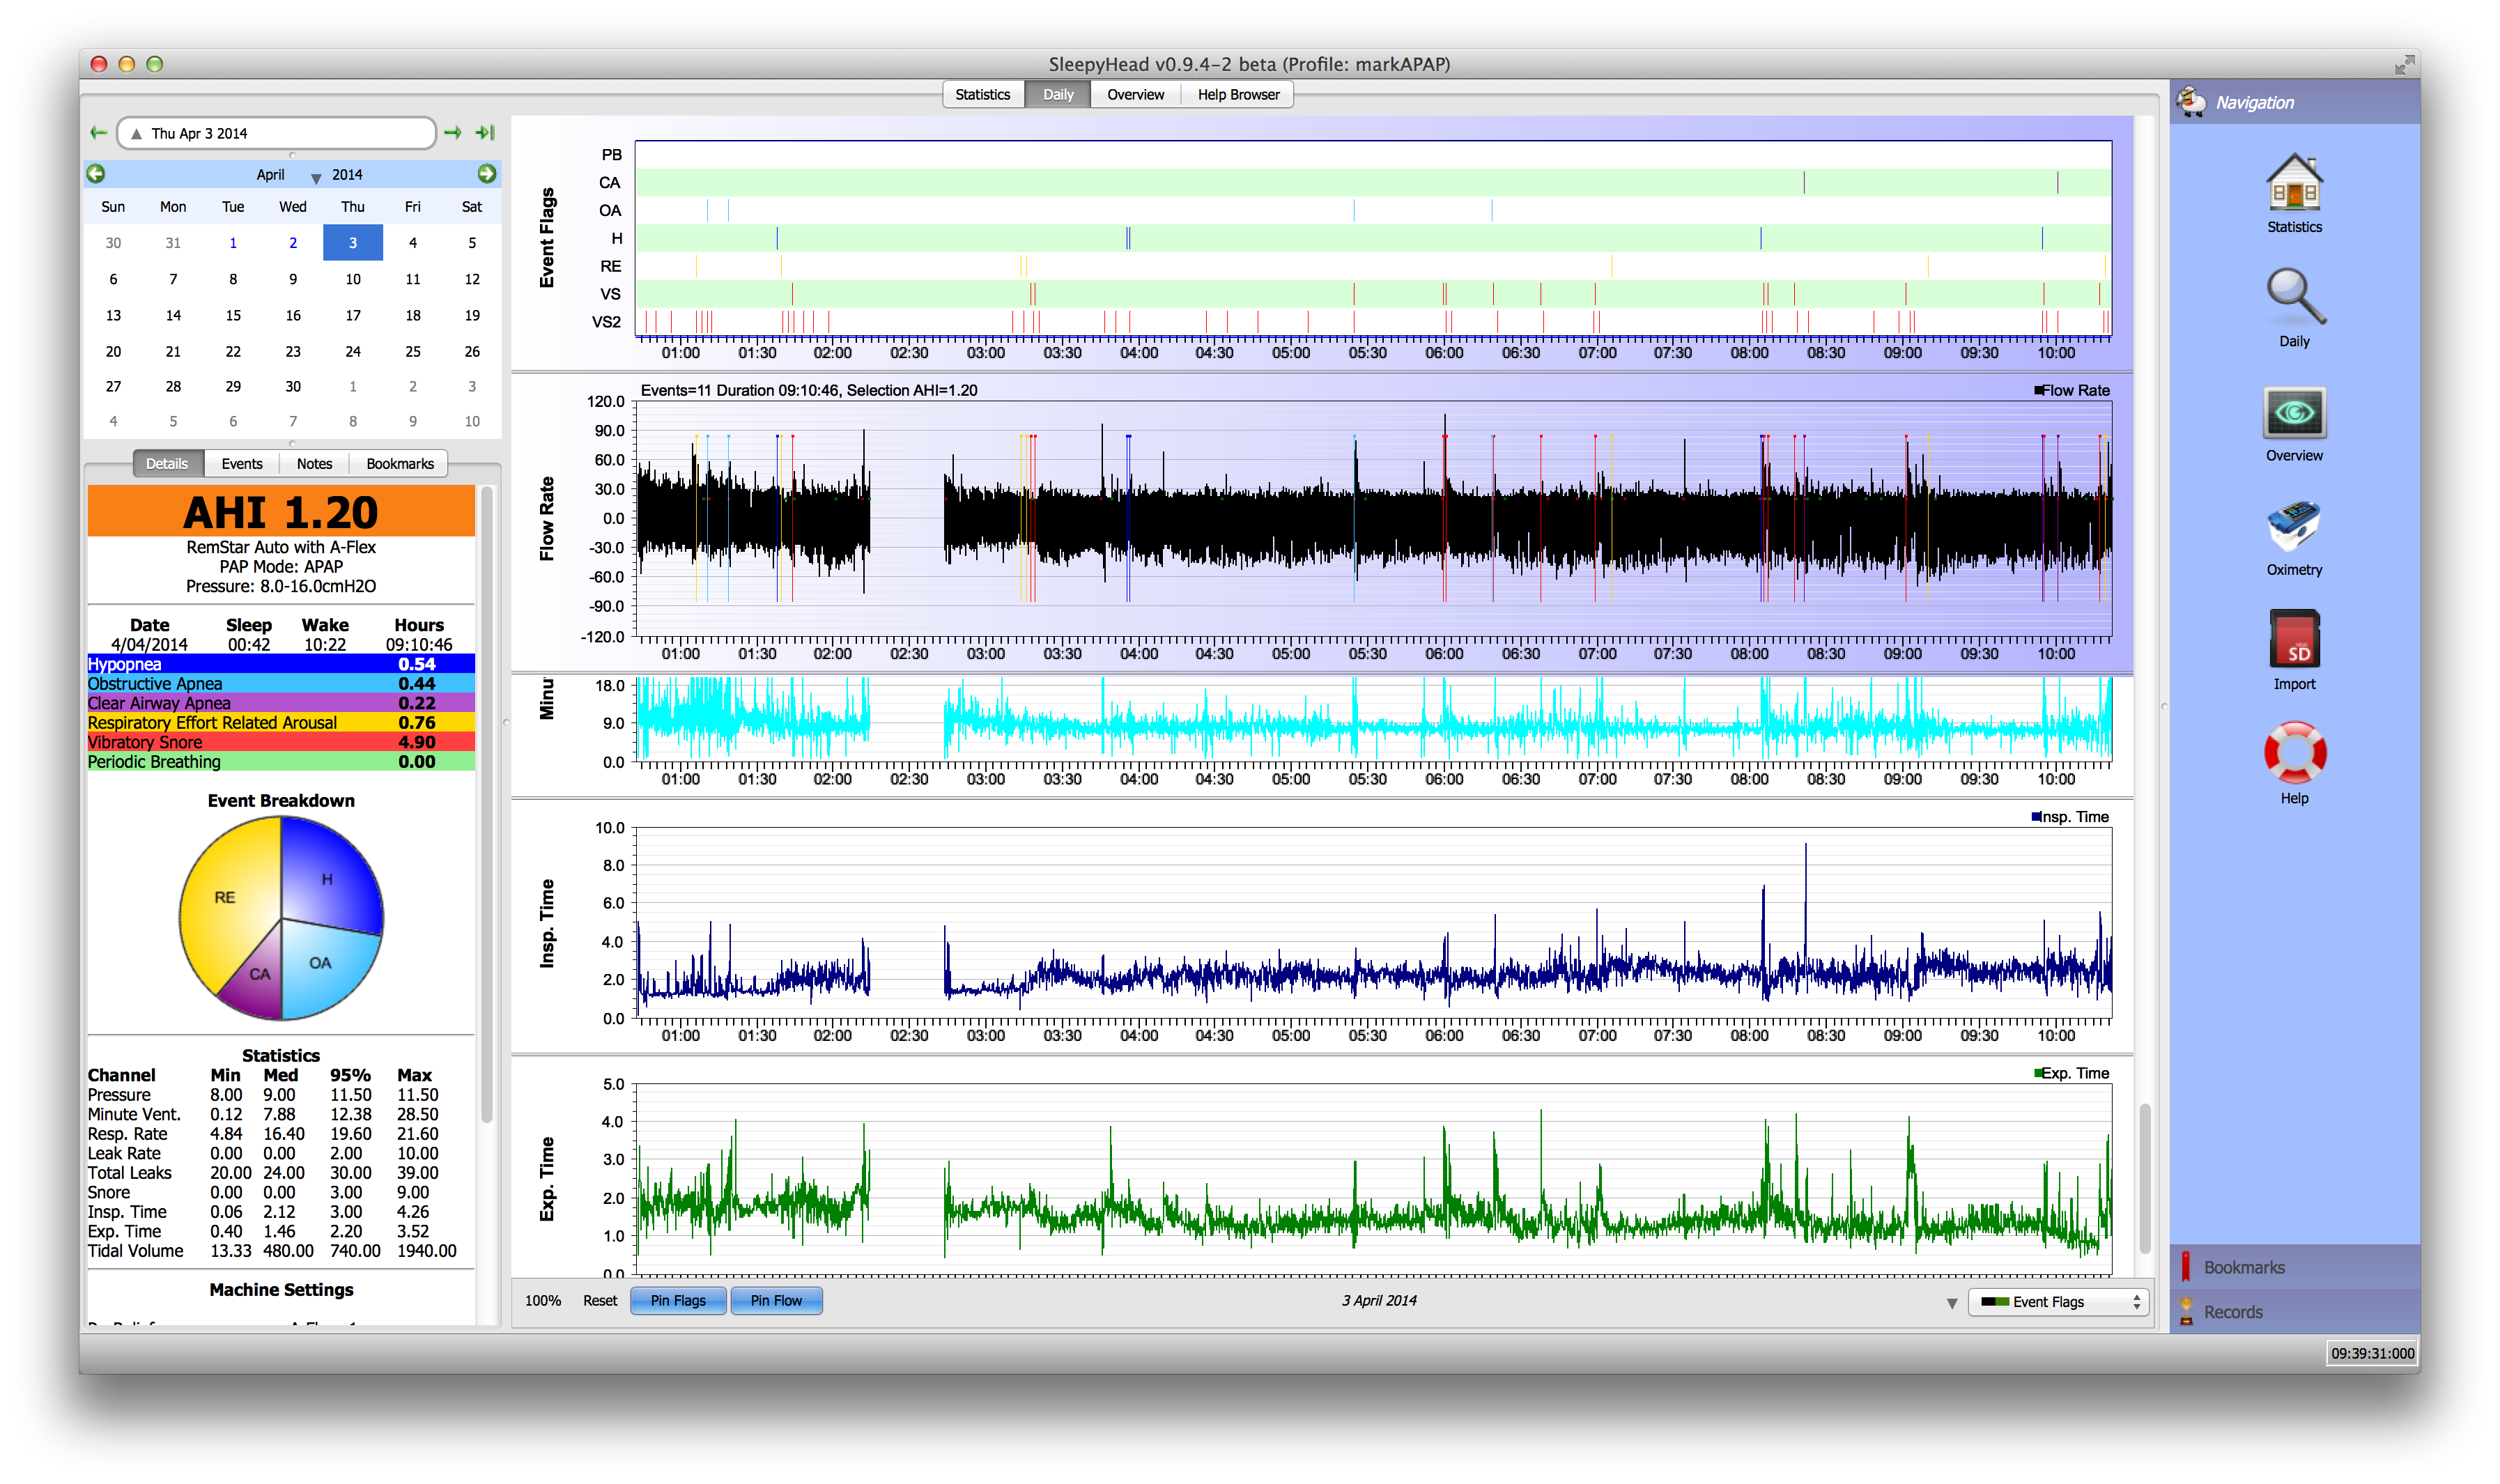The height and width of the screenshot is (1484, 2500).
Task: Collapse the calendar using the date triangle
Action: click(136, 134)
